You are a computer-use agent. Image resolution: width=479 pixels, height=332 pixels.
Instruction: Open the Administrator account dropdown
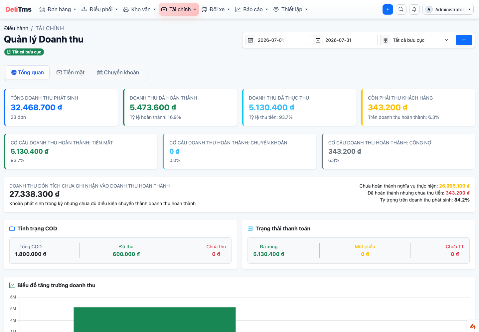click(448, 9)
